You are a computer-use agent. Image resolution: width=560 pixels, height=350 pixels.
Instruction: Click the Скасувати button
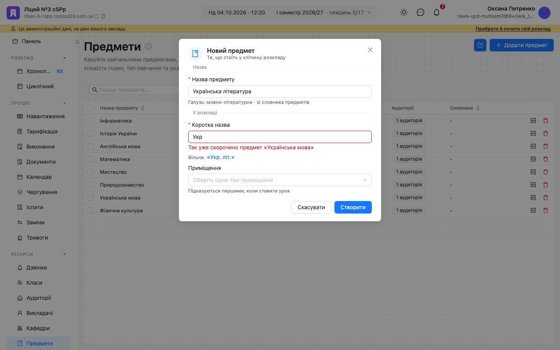pos(311,207)
